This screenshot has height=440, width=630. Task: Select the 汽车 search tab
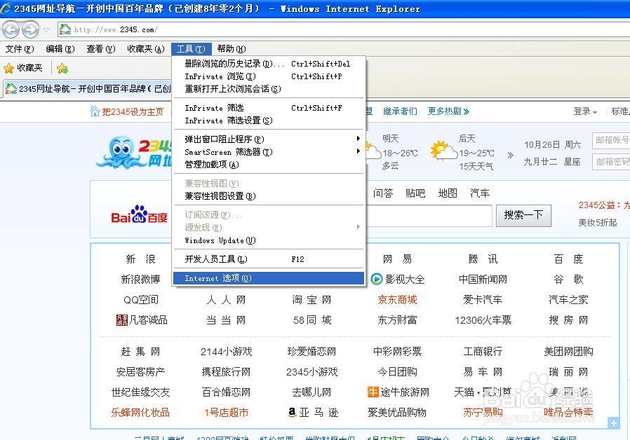click(480, 193)
